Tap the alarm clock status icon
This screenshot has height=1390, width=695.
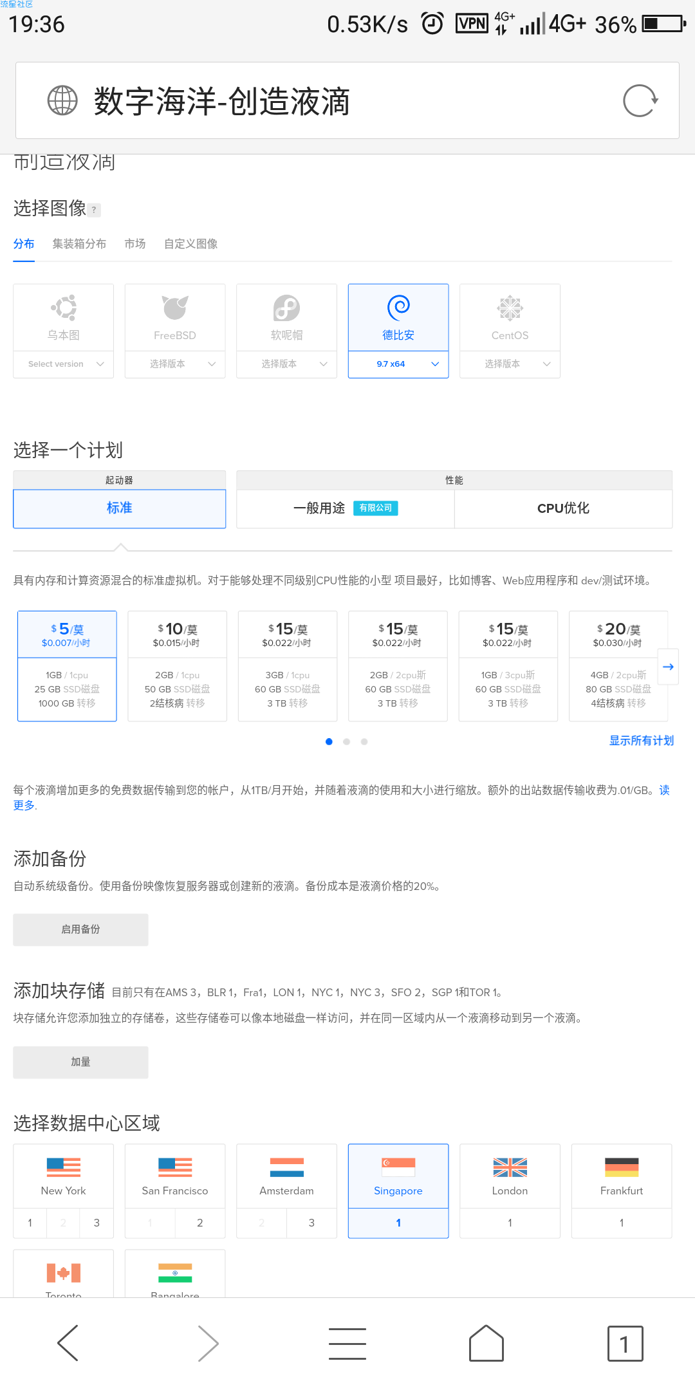(x=432, y=24)
